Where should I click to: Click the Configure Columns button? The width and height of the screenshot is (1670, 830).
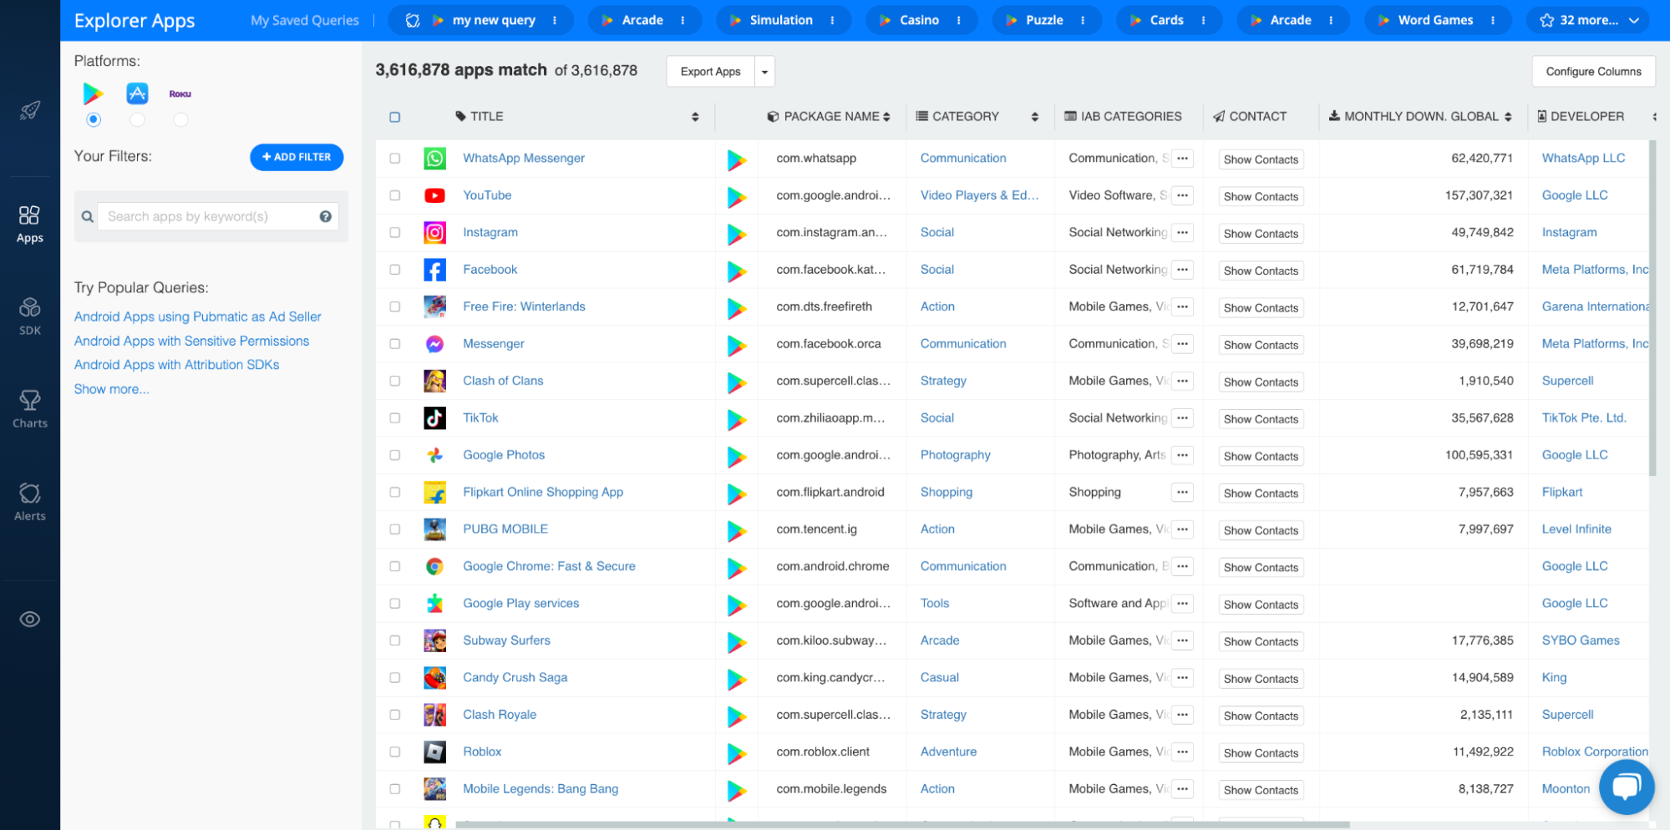[1593, 72]
